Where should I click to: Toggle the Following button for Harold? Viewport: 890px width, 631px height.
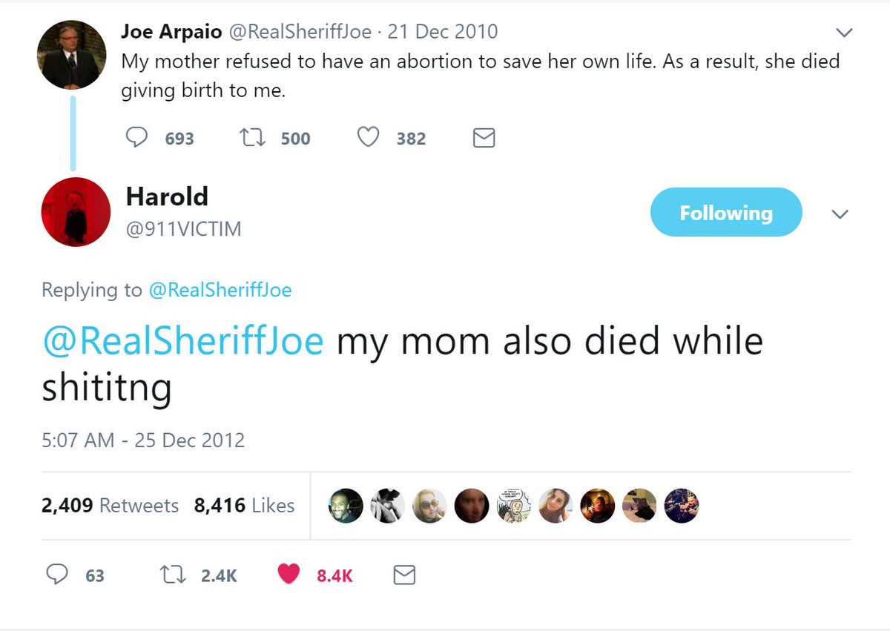tap(725, 213)
